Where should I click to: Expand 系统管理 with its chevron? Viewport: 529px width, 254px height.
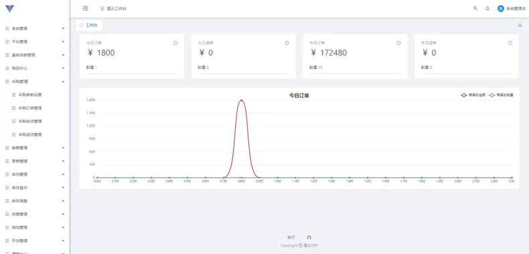coord(63,28)
